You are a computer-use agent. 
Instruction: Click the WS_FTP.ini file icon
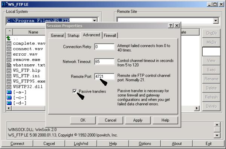(x=9, y=76)
